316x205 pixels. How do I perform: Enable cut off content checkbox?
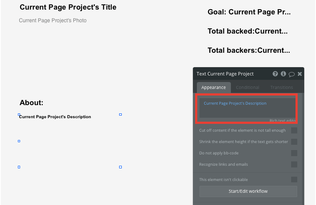tap(294, 130)
